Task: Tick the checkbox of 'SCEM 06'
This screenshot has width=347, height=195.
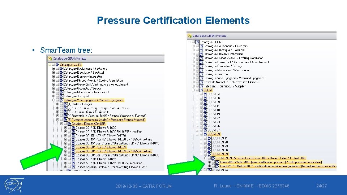Action: pyautogui.click(x=201, y=98)
